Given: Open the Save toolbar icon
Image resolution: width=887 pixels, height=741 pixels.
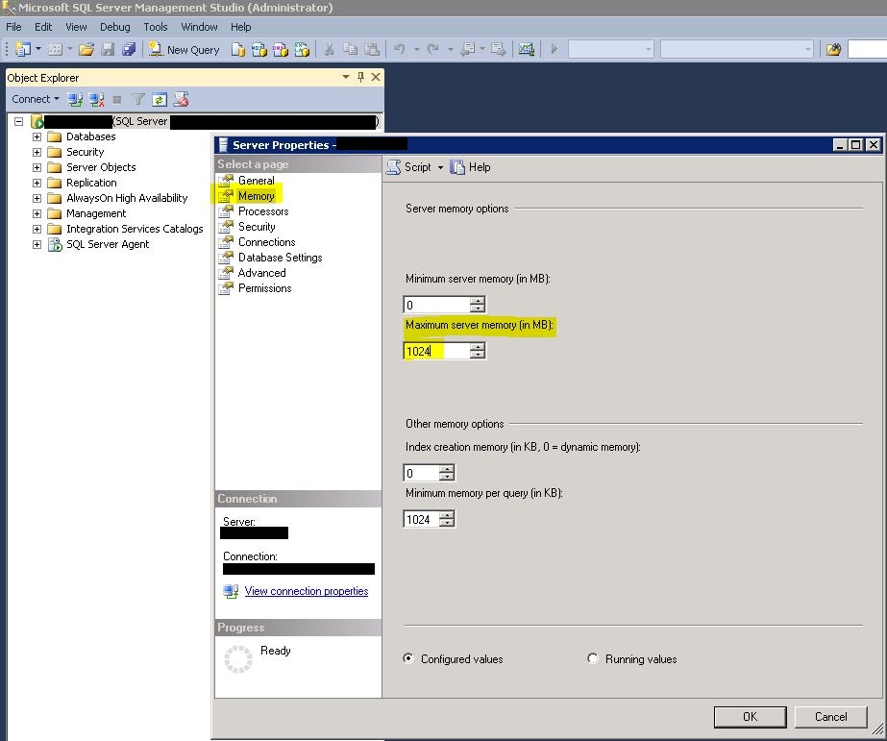Looking at the screenshot, I should click(109, 49).
